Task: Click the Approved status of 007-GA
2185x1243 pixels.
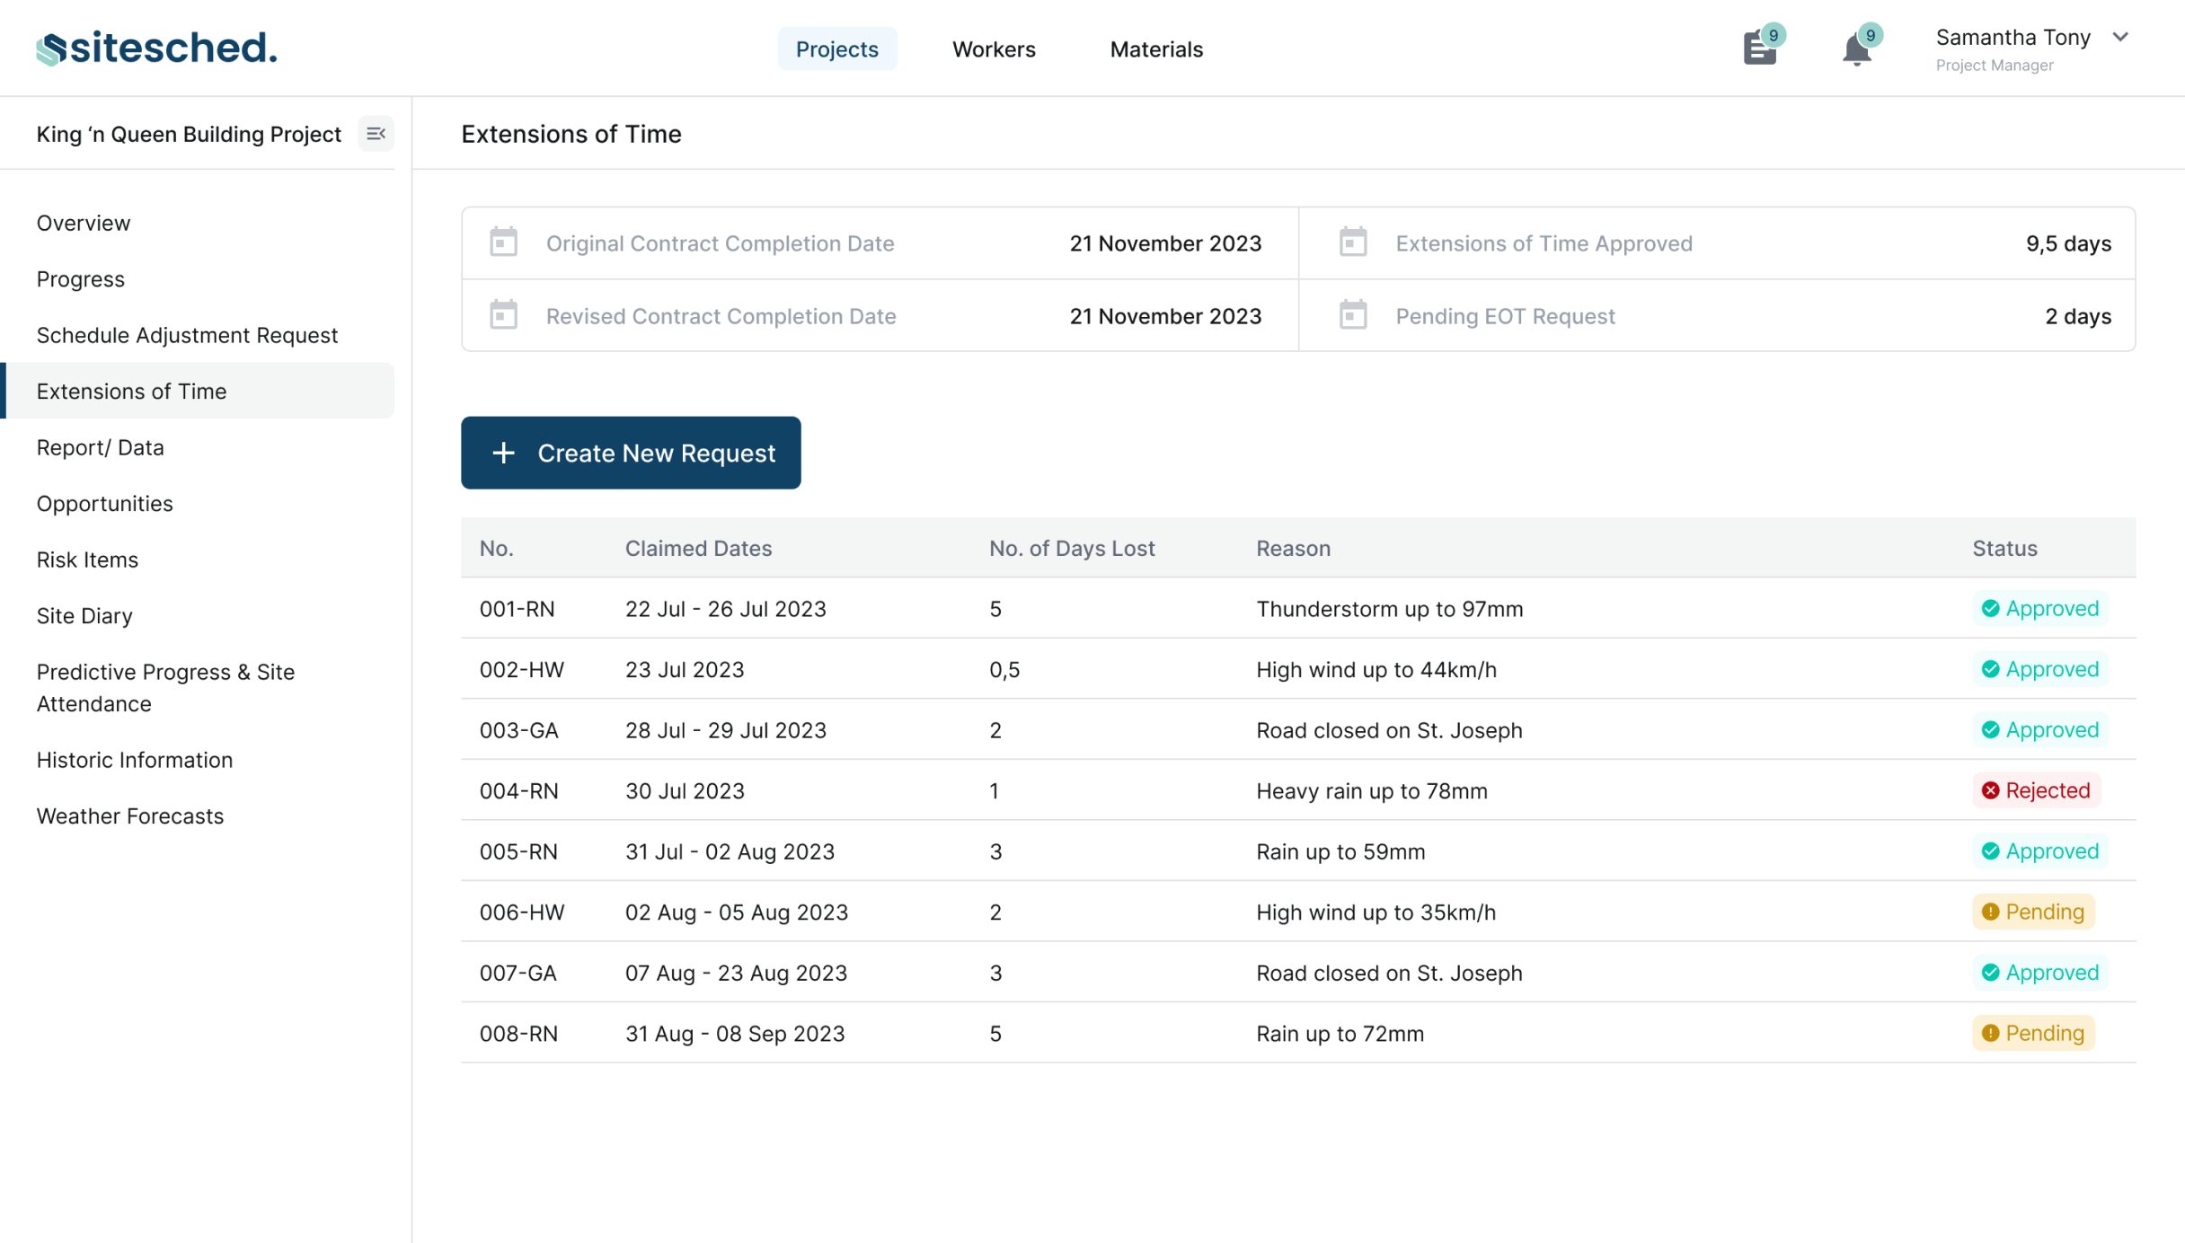Action: coord(2040,972)
